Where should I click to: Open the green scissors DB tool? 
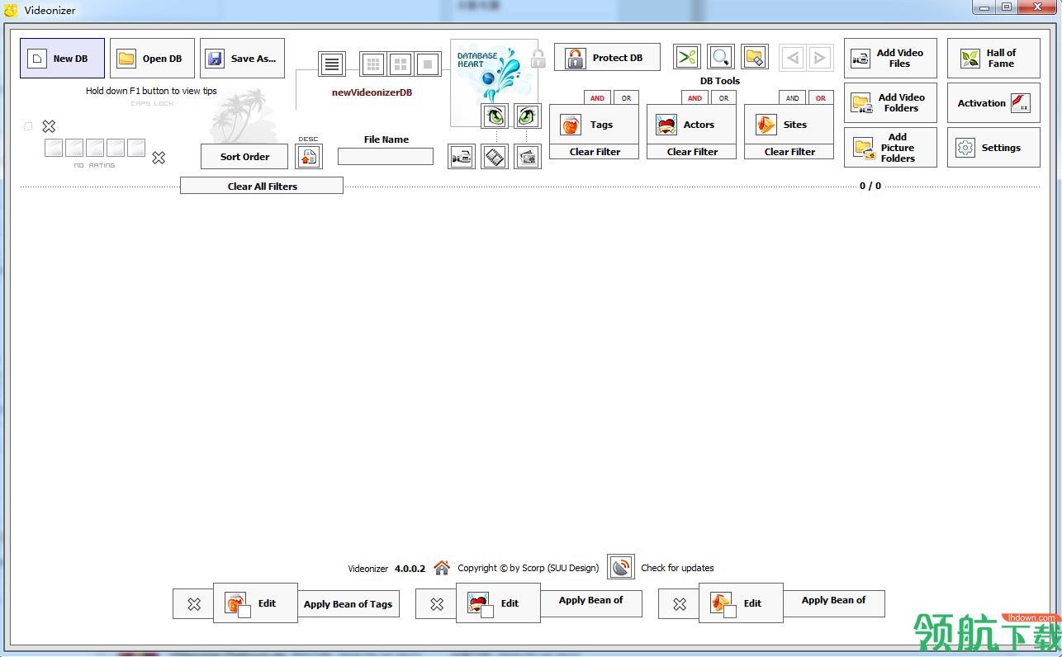click(687, 57)
